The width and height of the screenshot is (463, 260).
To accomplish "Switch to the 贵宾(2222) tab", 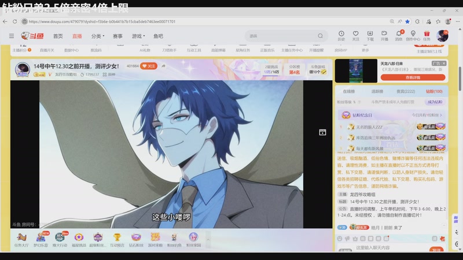I will click(406, 91).
